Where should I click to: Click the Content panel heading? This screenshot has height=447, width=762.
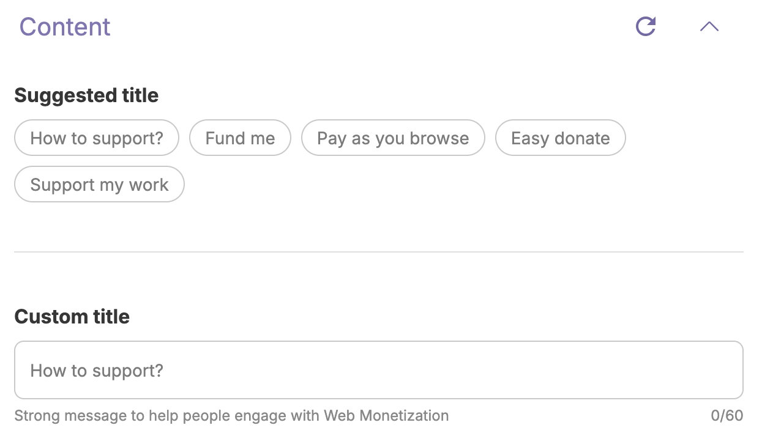(64, 26)
